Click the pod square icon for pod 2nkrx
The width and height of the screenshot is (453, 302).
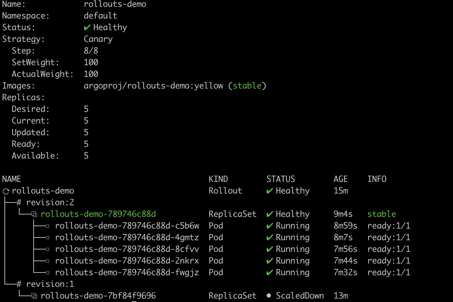[x=48, y=261]
